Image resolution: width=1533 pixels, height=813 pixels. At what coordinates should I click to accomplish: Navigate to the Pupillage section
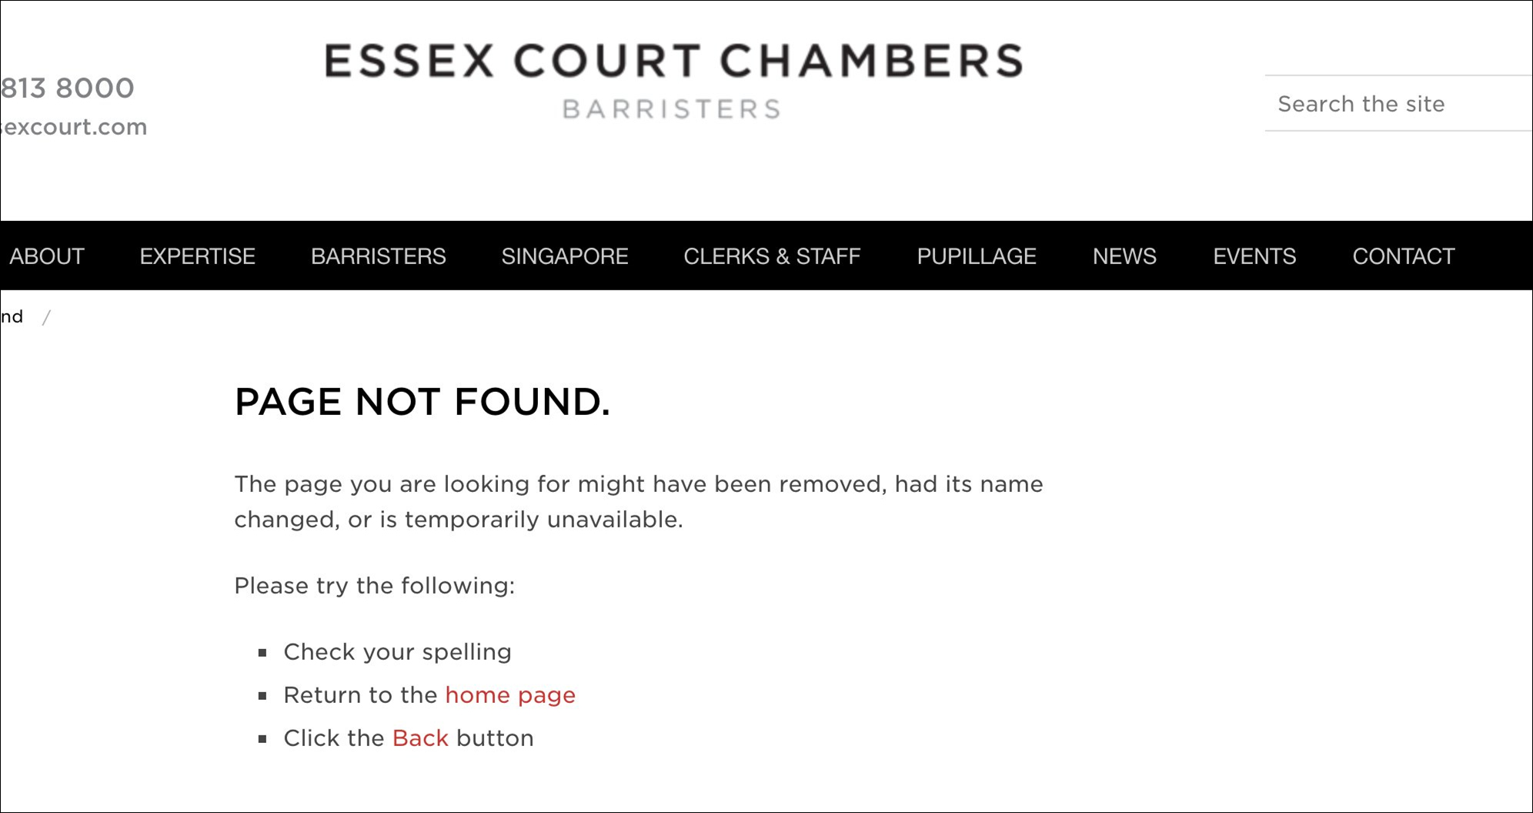coord(976,256)
